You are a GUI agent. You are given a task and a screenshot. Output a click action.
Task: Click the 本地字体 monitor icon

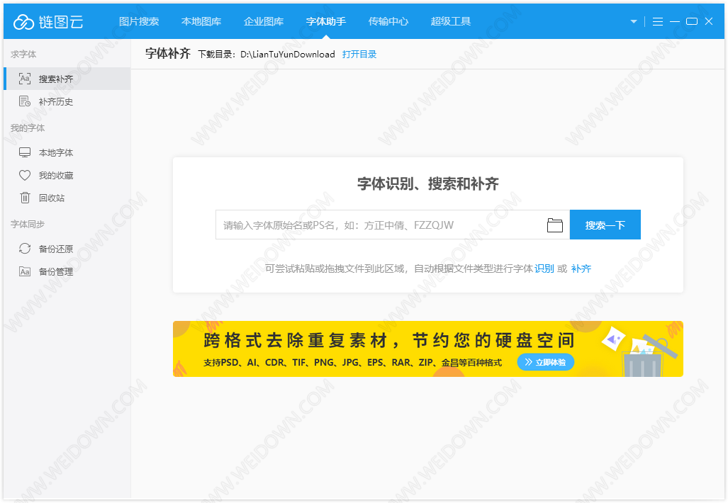pyautogui.click(x=25, y=152)
